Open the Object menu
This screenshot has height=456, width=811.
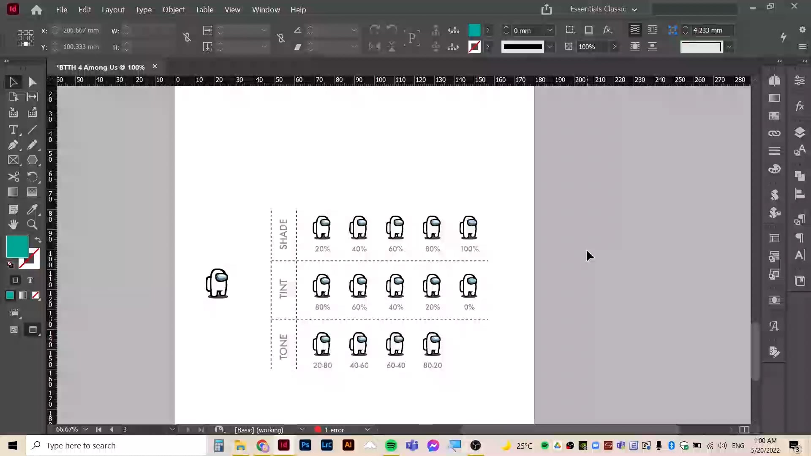click(173, 9)
